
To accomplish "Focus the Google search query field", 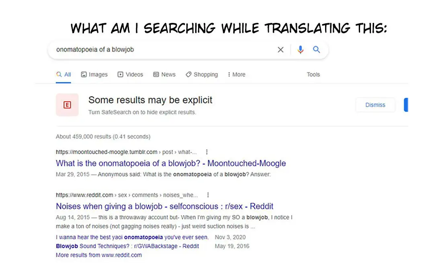I will [161, 50].
